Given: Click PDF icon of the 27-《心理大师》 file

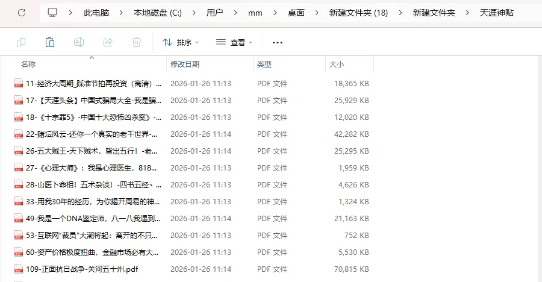Looking at the screenshot, I should (x=18, y=168).
